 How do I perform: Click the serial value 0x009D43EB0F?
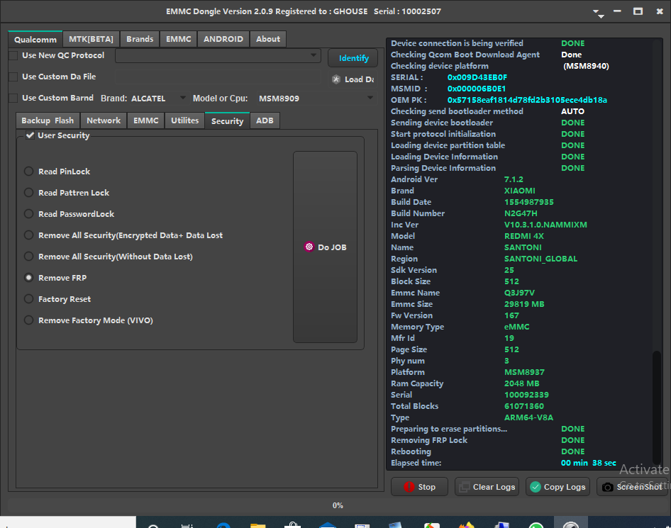[x=477, y=77]
